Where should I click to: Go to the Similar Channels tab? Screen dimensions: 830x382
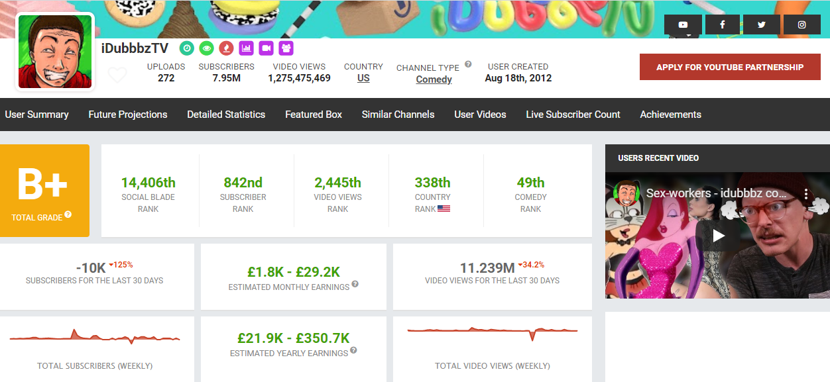pyautogui.click(x=398, y=115)
